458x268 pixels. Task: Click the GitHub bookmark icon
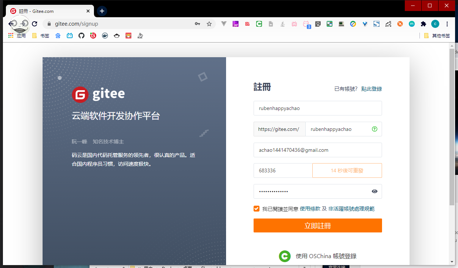81,36
